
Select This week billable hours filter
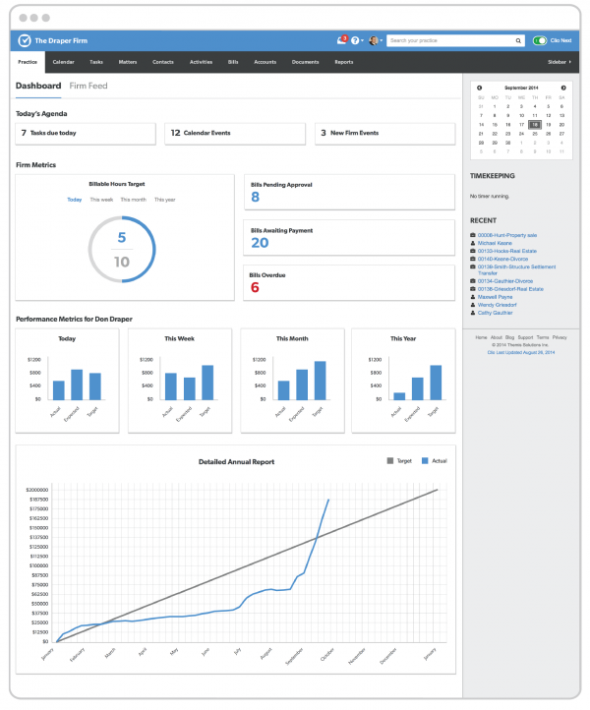point(101,200)
